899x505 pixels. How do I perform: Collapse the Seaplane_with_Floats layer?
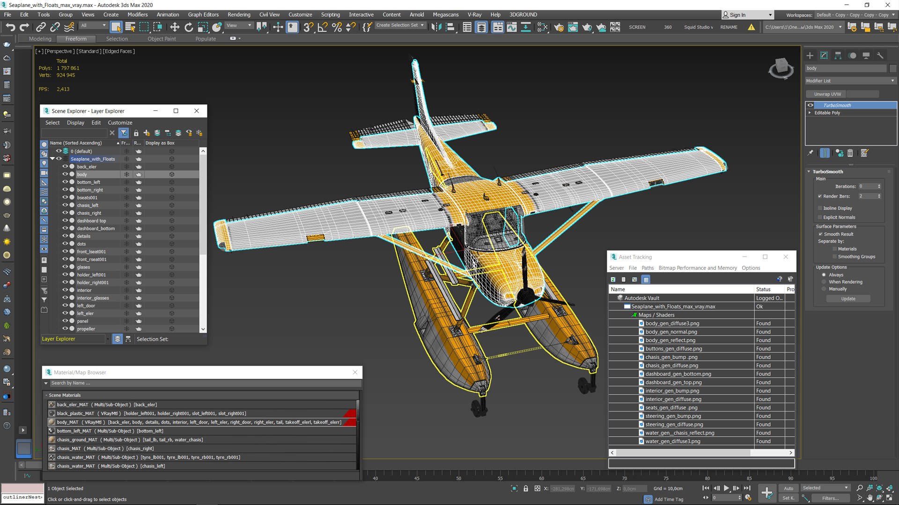coord(52,159)
